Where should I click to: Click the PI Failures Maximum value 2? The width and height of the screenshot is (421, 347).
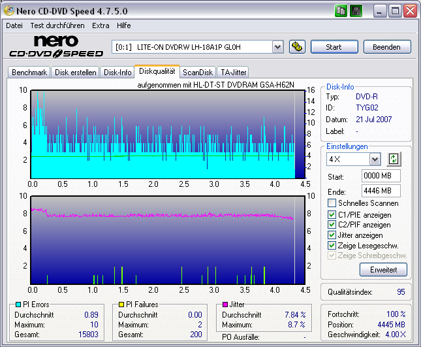click(x=200, y=325)
